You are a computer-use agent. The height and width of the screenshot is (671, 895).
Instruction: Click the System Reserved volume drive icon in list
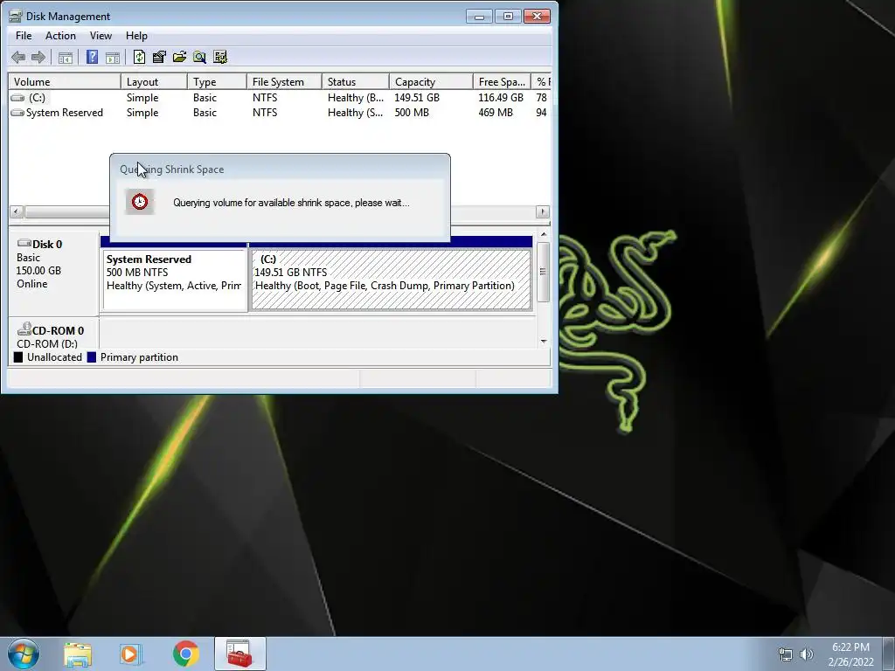(17, 113)
